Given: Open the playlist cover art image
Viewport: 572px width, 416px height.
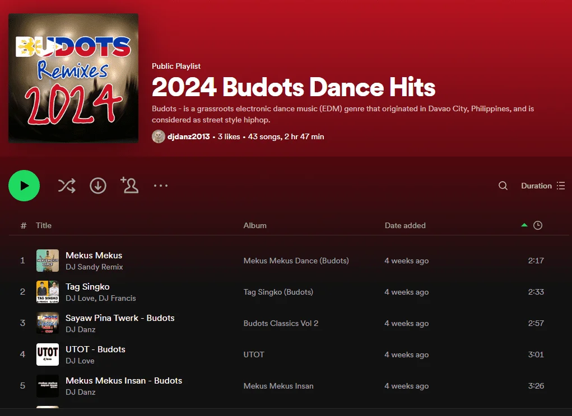Looking at the screenshot, I should 73,78.
